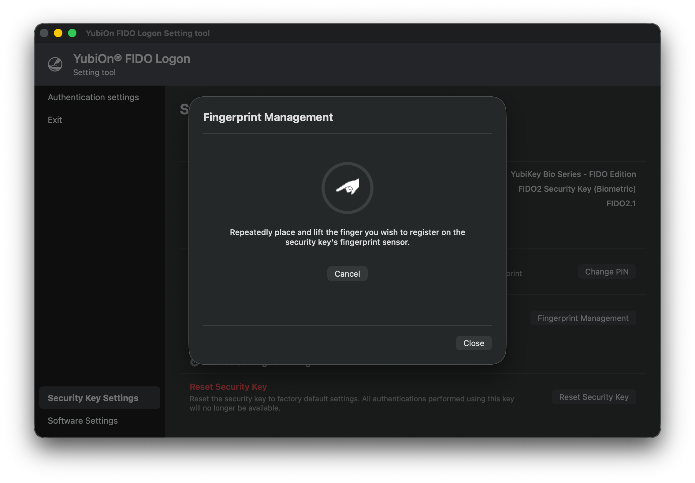
Task: Click the FIDO2.1 version text
Action: 621,204
